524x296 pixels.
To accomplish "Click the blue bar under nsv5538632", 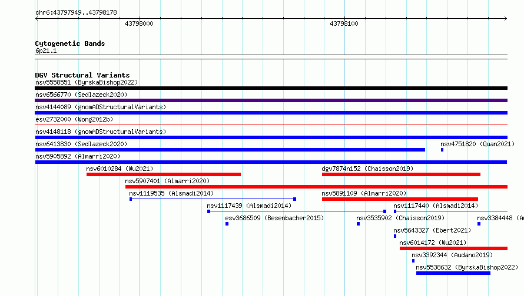I will (x=453, y=273).
